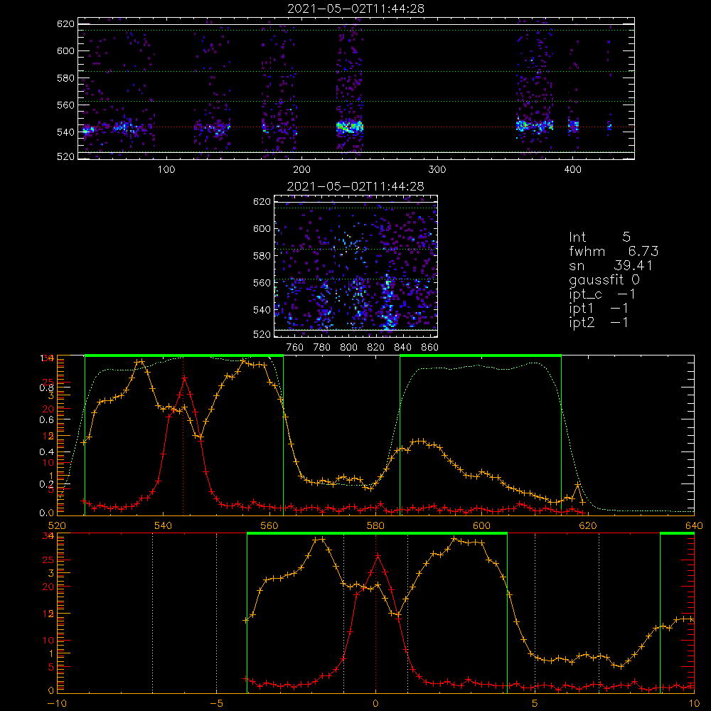Click x-axis label 10 on bottom panel
The image size is (711, 711).
coord(694,704)
